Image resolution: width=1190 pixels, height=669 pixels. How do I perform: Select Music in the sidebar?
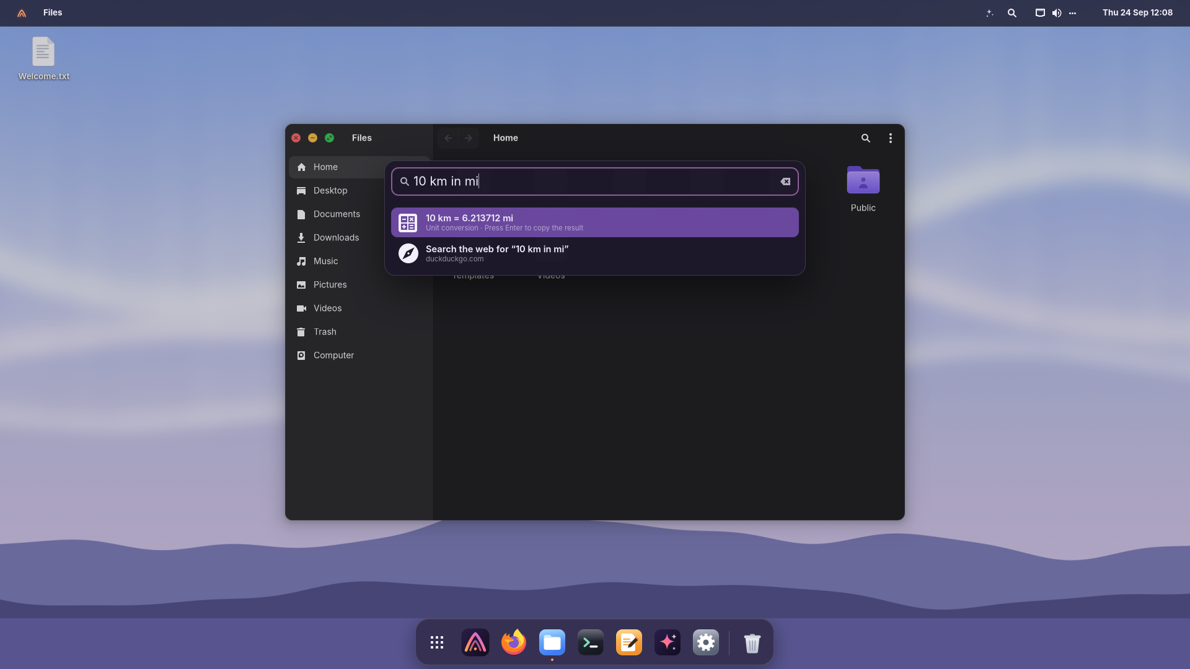point(337,261)
